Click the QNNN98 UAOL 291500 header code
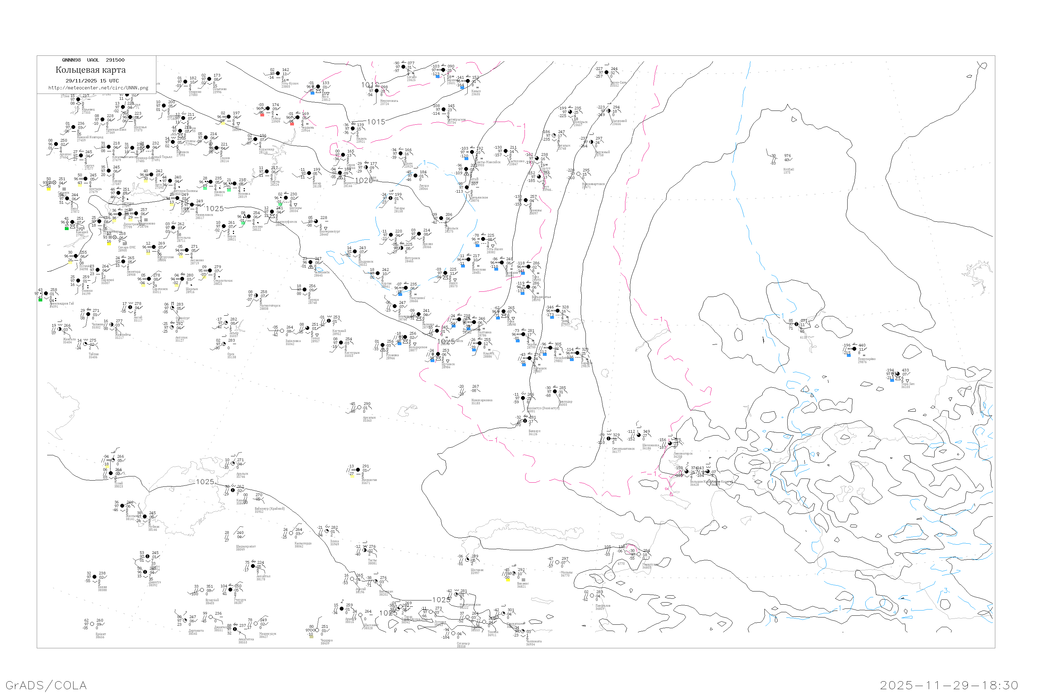 (93, 60)
